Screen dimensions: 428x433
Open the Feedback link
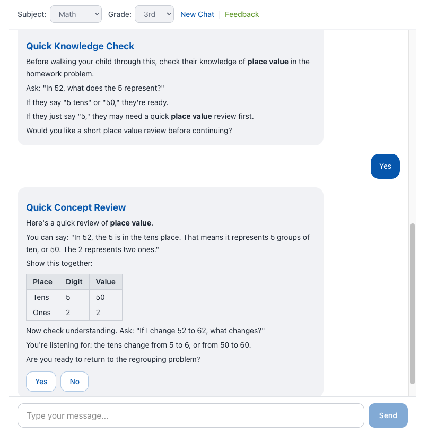tap(242, 14)
